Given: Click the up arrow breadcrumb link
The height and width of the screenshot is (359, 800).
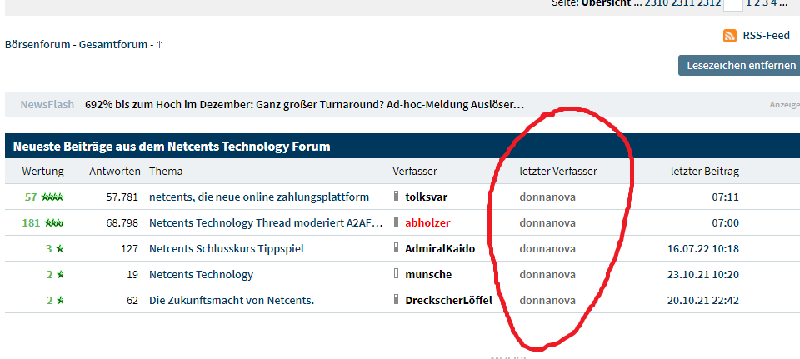Looking at the screenshot, I should [x=159, y=44].
